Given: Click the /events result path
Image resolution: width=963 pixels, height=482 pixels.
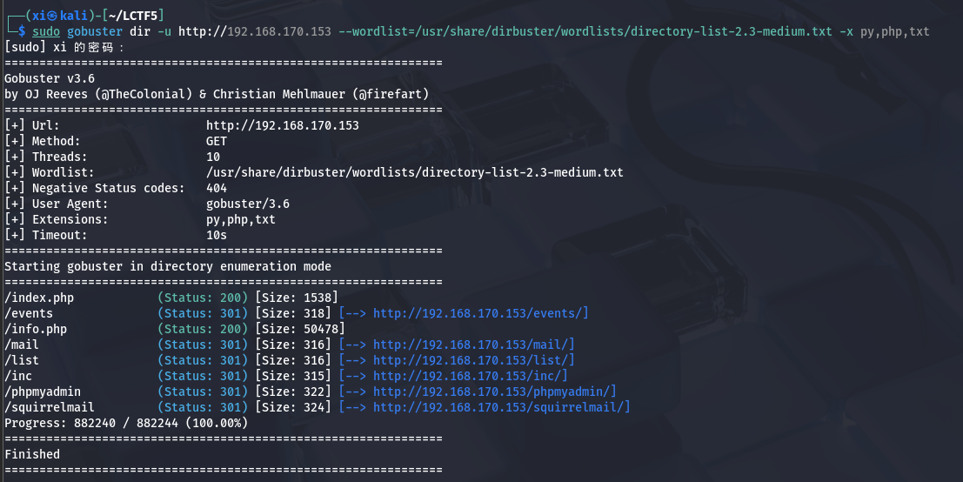Looking at the screenshot, I should tap(29, 313).
